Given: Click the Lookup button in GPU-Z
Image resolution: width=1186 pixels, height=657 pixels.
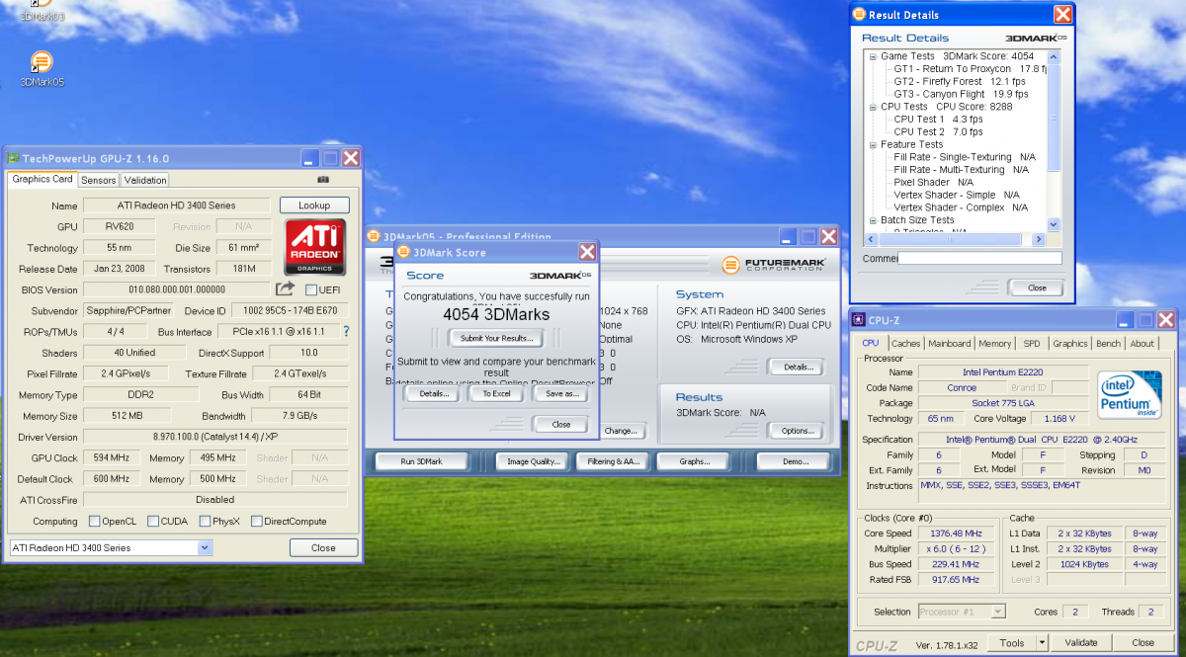Looking at the screenshot, I should (x=314, y=205).
